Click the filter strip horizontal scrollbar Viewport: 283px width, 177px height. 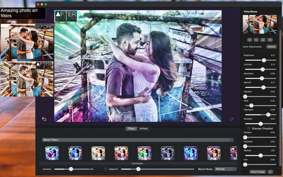137,164
